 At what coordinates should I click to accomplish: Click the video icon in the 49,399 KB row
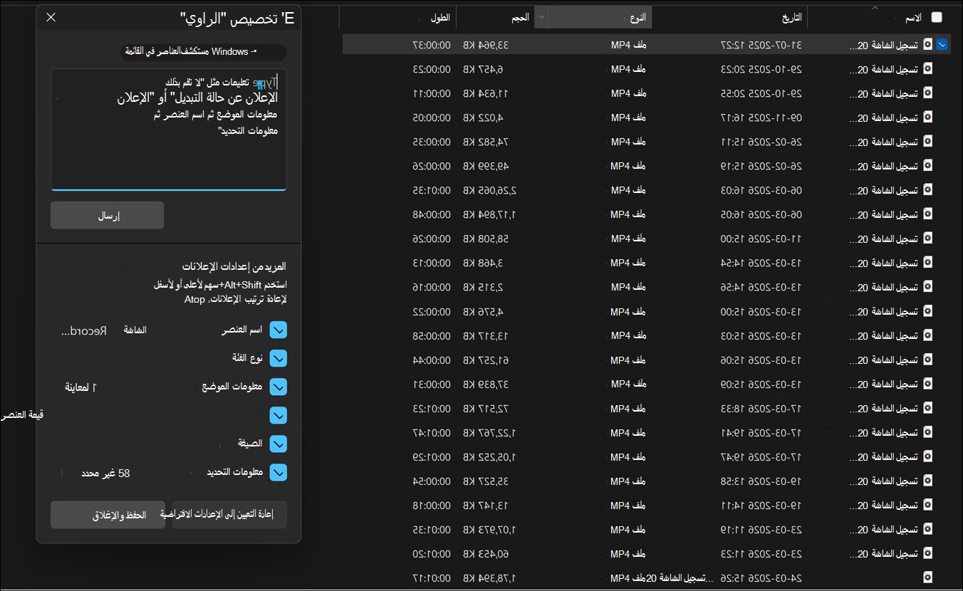927,165
